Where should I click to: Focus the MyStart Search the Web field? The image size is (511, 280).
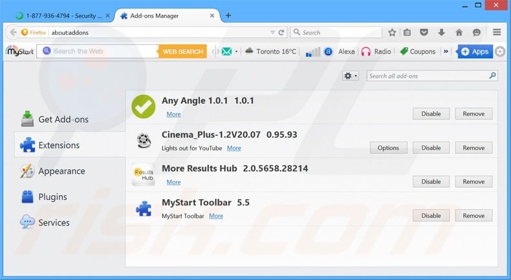click(x=98, y=51)
